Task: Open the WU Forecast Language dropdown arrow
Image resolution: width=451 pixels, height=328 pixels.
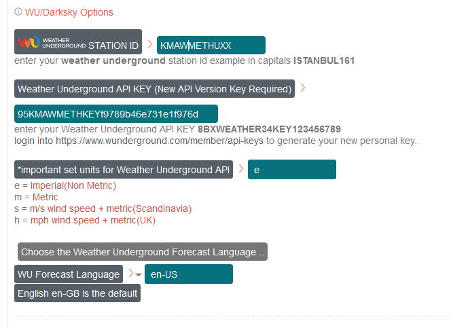Action: coord(139,275)
